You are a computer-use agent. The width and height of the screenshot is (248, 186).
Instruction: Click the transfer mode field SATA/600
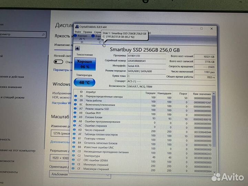tap(146, 71)
